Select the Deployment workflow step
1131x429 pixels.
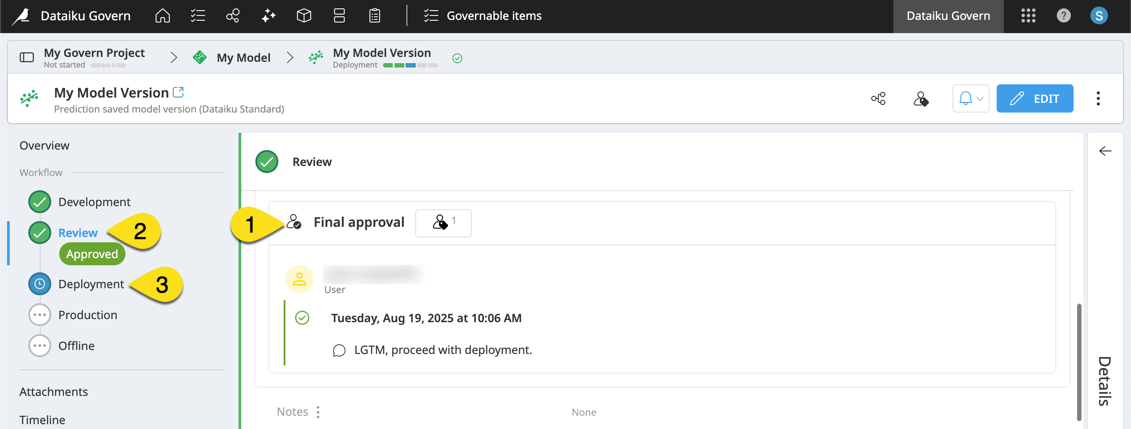tap(91, 284)
